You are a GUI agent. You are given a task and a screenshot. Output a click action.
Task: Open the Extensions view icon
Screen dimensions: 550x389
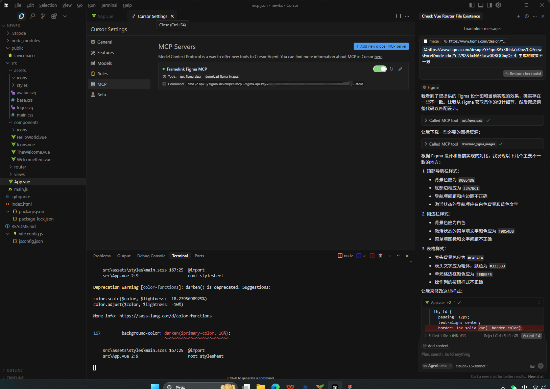54,16
